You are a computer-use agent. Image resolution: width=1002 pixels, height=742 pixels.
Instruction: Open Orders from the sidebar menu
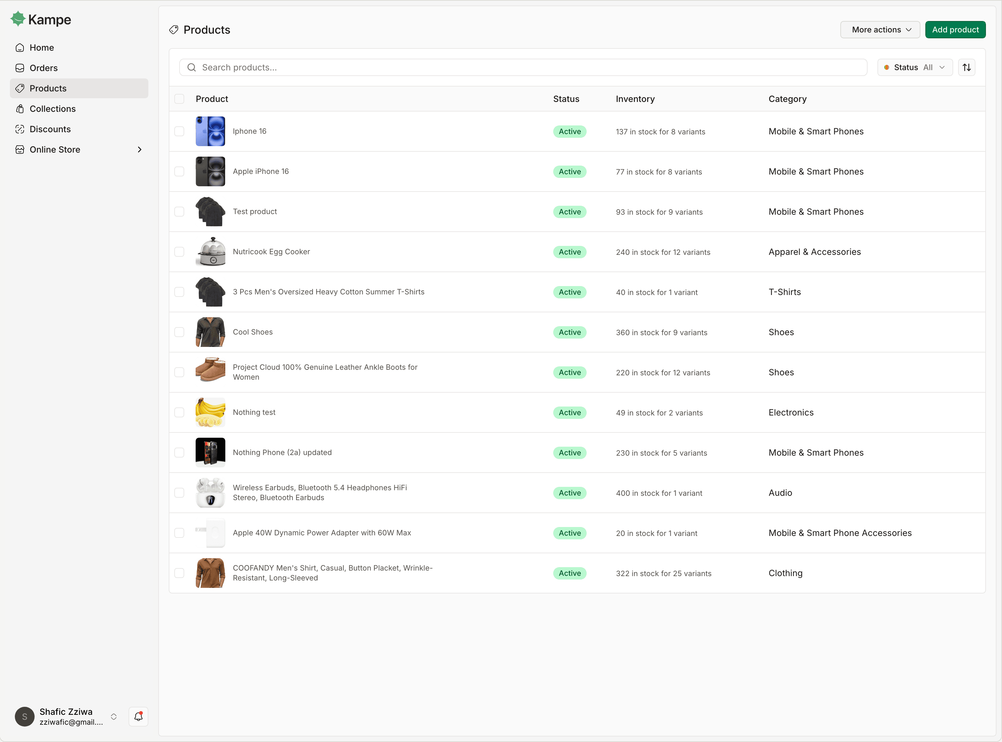43,68
